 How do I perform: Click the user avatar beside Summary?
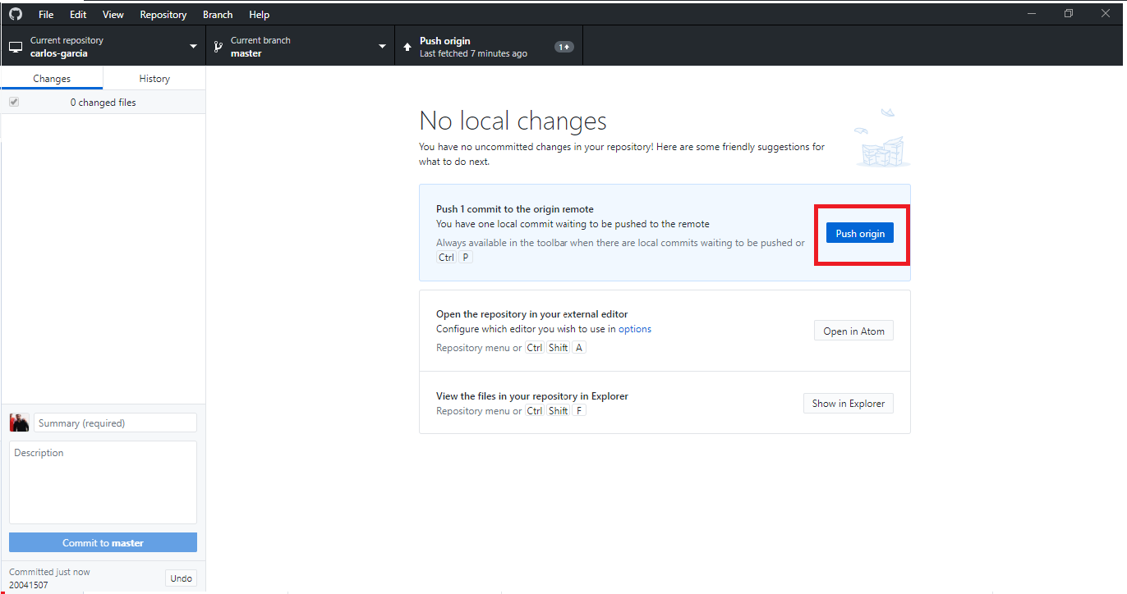coord(20,423)
